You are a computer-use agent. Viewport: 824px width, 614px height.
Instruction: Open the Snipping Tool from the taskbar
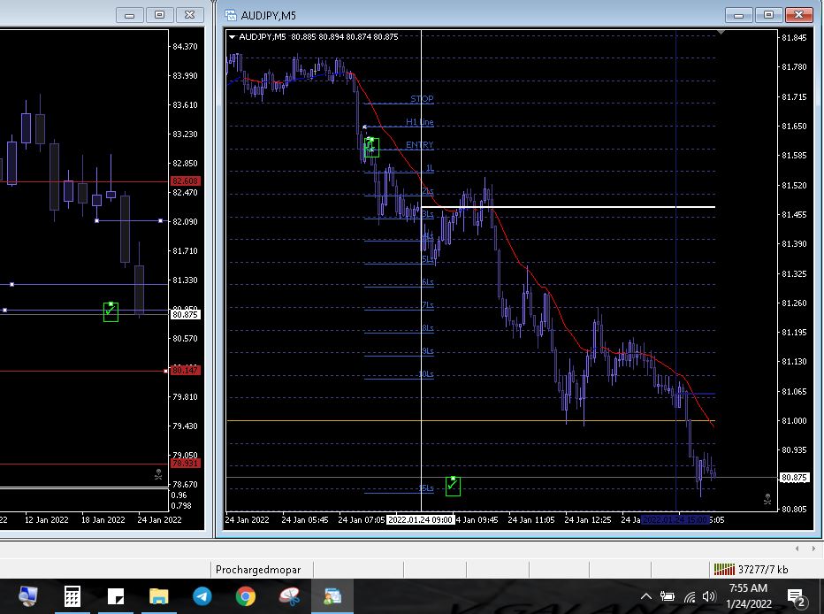[x=289, y=596]
